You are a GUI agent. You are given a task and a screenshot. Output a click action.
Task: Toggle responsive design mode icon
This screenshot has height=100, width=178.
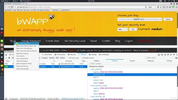(165, 54)
